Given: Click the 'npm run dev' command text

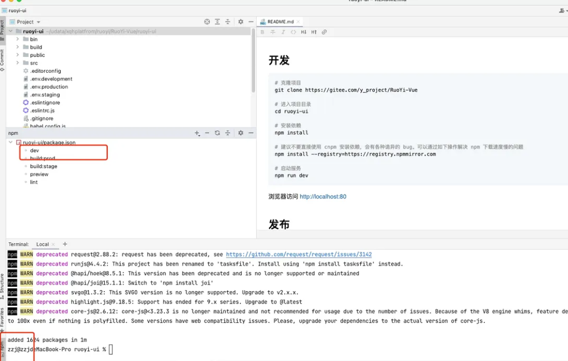Looking at the screenshot, I should pyautogui.click(x=291, y=175).
